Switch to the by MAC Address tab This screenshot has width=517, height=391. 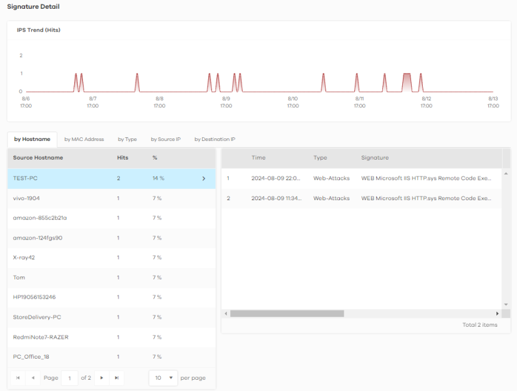coord(84,139)
